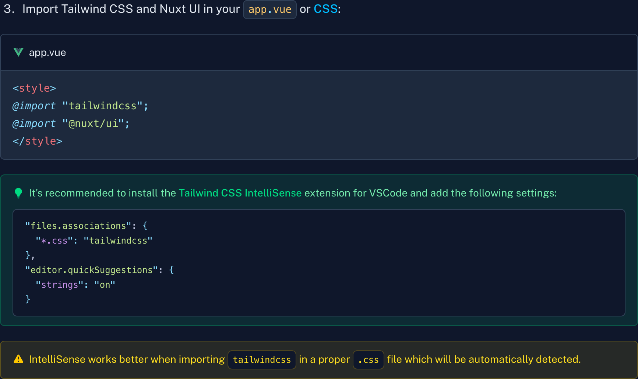This screenshot has height=379, width=638.
Task: Click the .css inline code badge
Action: click(368, 359)
